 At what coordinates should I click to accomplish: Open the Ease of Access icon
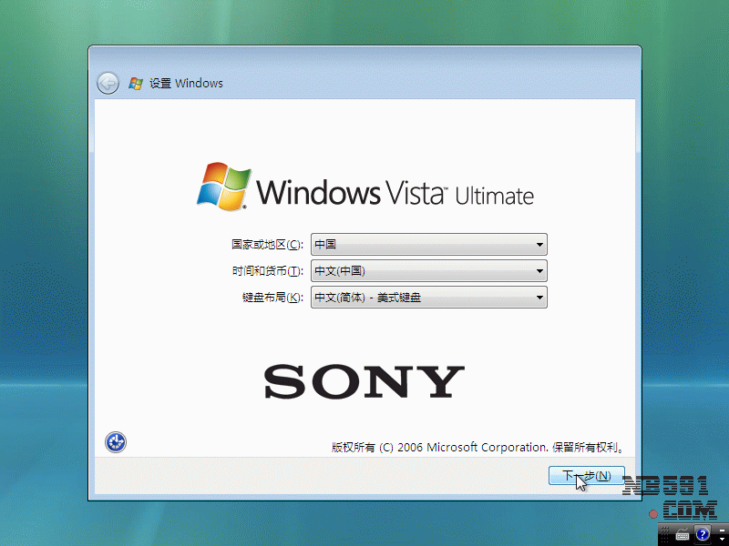(x=116, y=442)
